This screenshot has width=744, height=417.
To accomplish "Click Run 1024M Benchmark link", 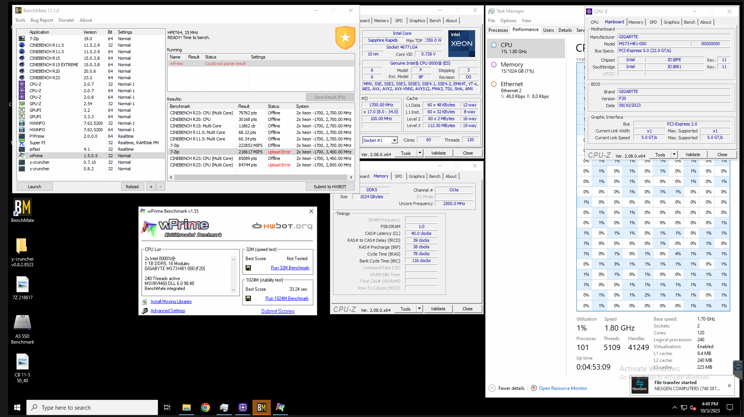I will click(x=287, y=298).
